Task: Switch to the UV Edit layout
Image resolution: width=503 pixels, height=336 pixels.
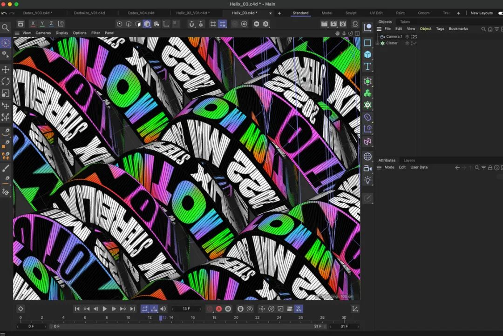Action: [376, 13]
